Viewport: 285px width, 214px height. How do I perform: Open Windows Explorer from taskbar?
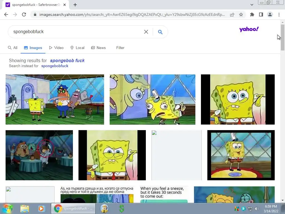[25, 208]
